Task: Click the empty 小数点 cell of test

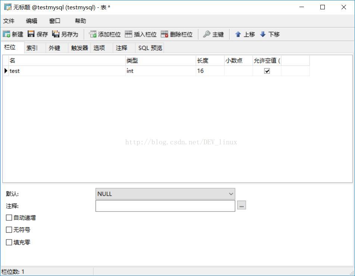Action: (x=238, y=71)
